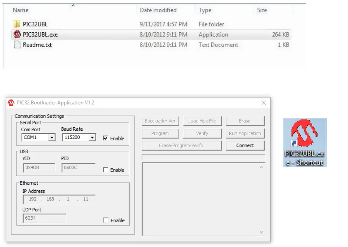This screenshot has height=247, width=348.
Task: Enable USB communication mode
Action: click(x=106, y=170)
